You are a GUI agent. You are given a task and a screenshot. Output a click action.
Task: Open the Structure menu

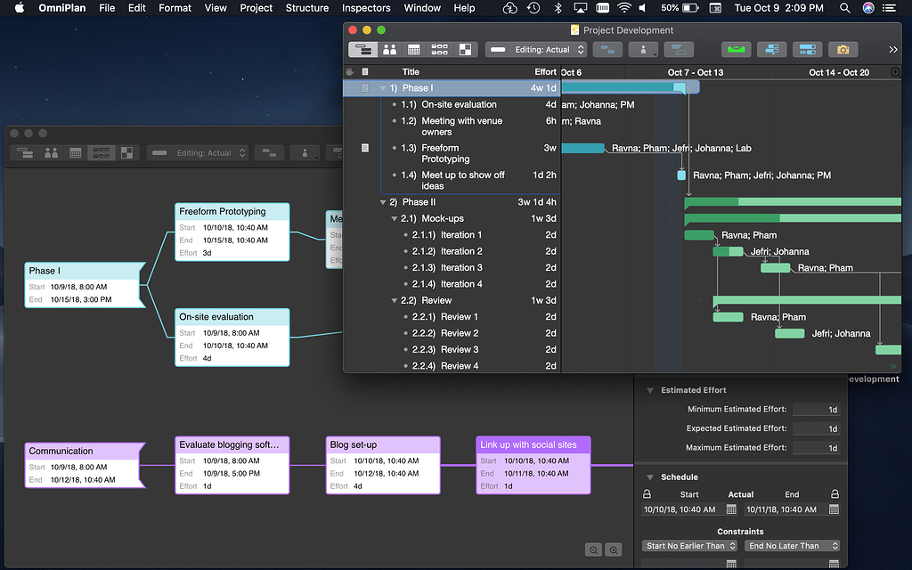[x=307, y=8]
